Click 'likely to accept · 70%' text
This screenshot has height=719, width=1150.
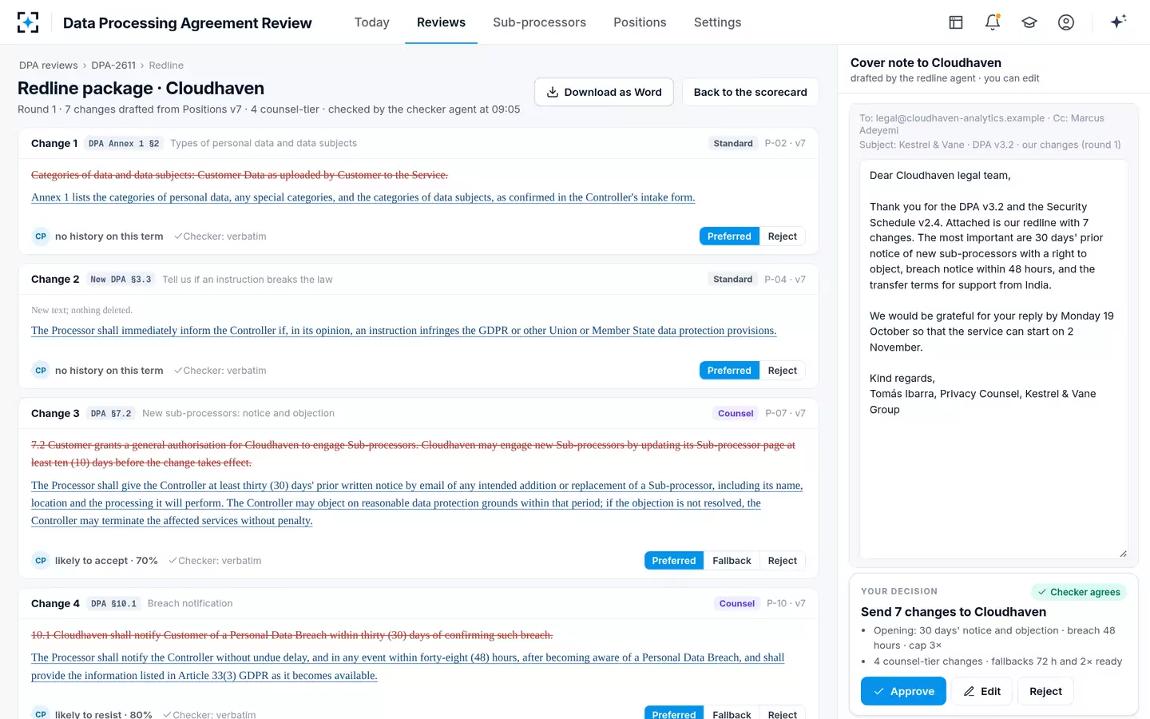pyautogui.click(x=106, y=561)
